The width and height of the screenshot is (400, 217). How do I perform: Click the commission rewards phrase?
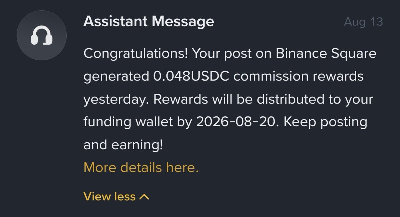(x=299, y=77)
